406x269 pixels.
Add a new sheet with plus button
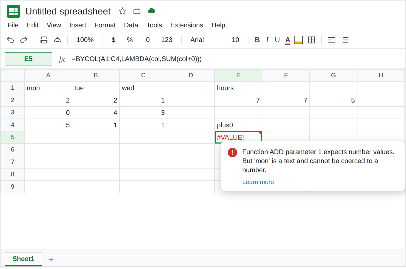tap(51, 259)
